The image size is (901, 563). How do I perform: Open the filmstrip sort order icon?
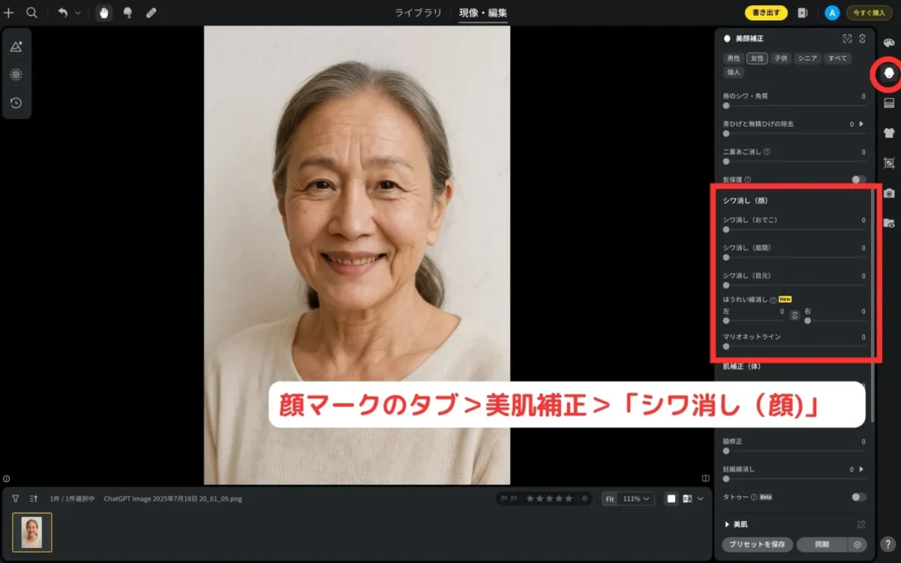(34, 498)
